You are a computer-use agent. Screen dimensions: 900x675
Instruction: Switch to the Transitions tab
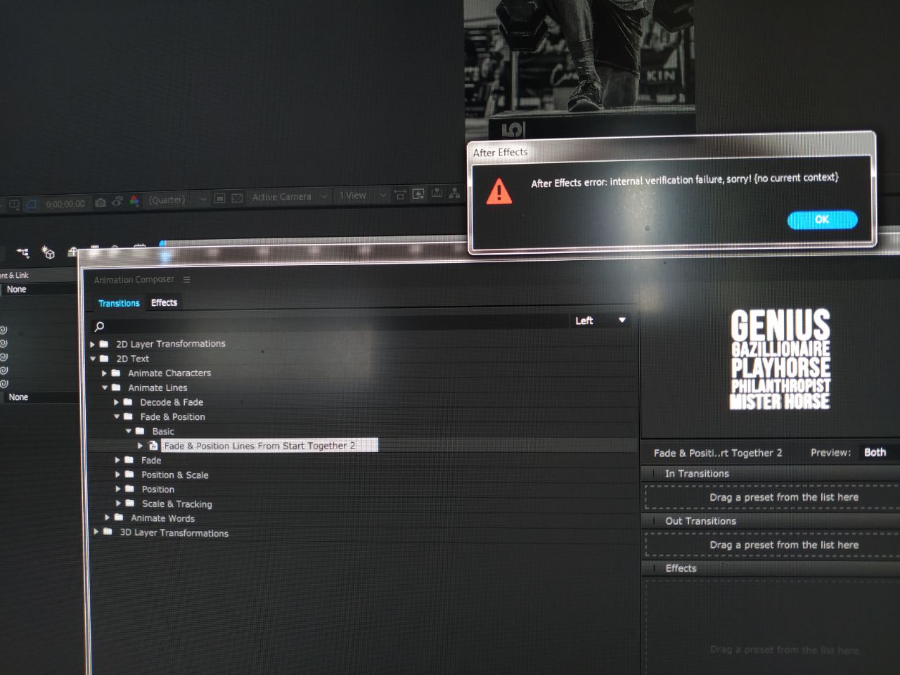(119, 303)
